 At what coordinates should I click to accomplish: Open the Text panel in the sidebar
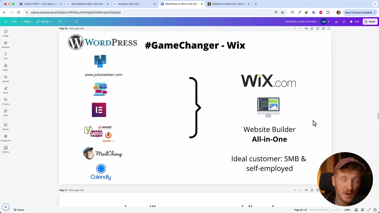click(5, 56)
